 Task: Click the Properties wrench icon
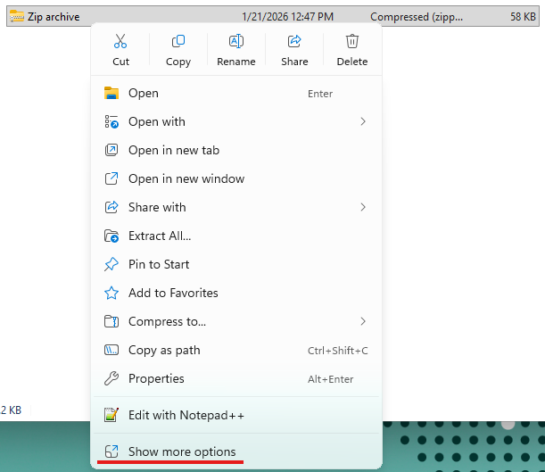tap(111, 378)
